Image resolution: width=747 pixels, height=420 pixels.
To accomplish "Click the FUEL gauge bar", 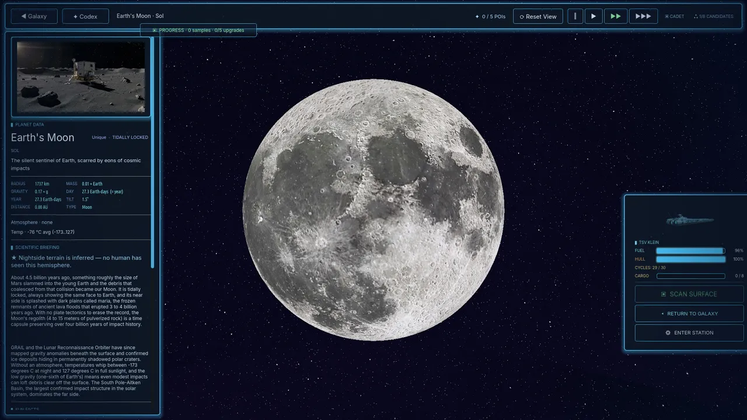I will pos(691,251).
